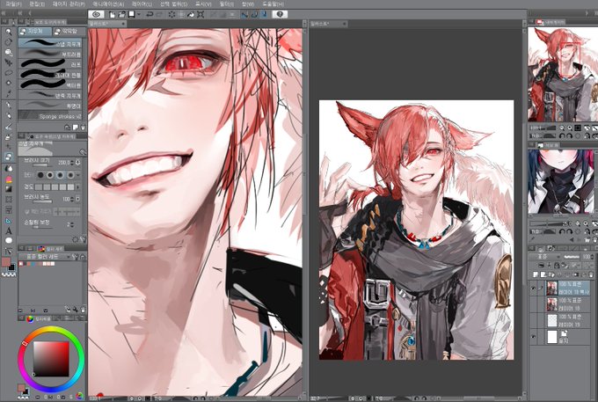
Task: Click the Undo arrow in command bar
Action: point(149,14)
